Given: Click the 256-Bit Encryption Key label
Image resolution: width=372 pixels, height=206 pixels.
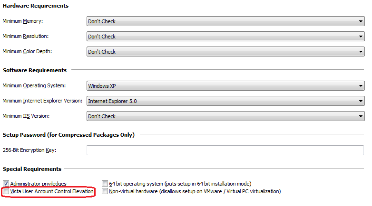Looking at the screenshot, I should (x=29, y=150).
